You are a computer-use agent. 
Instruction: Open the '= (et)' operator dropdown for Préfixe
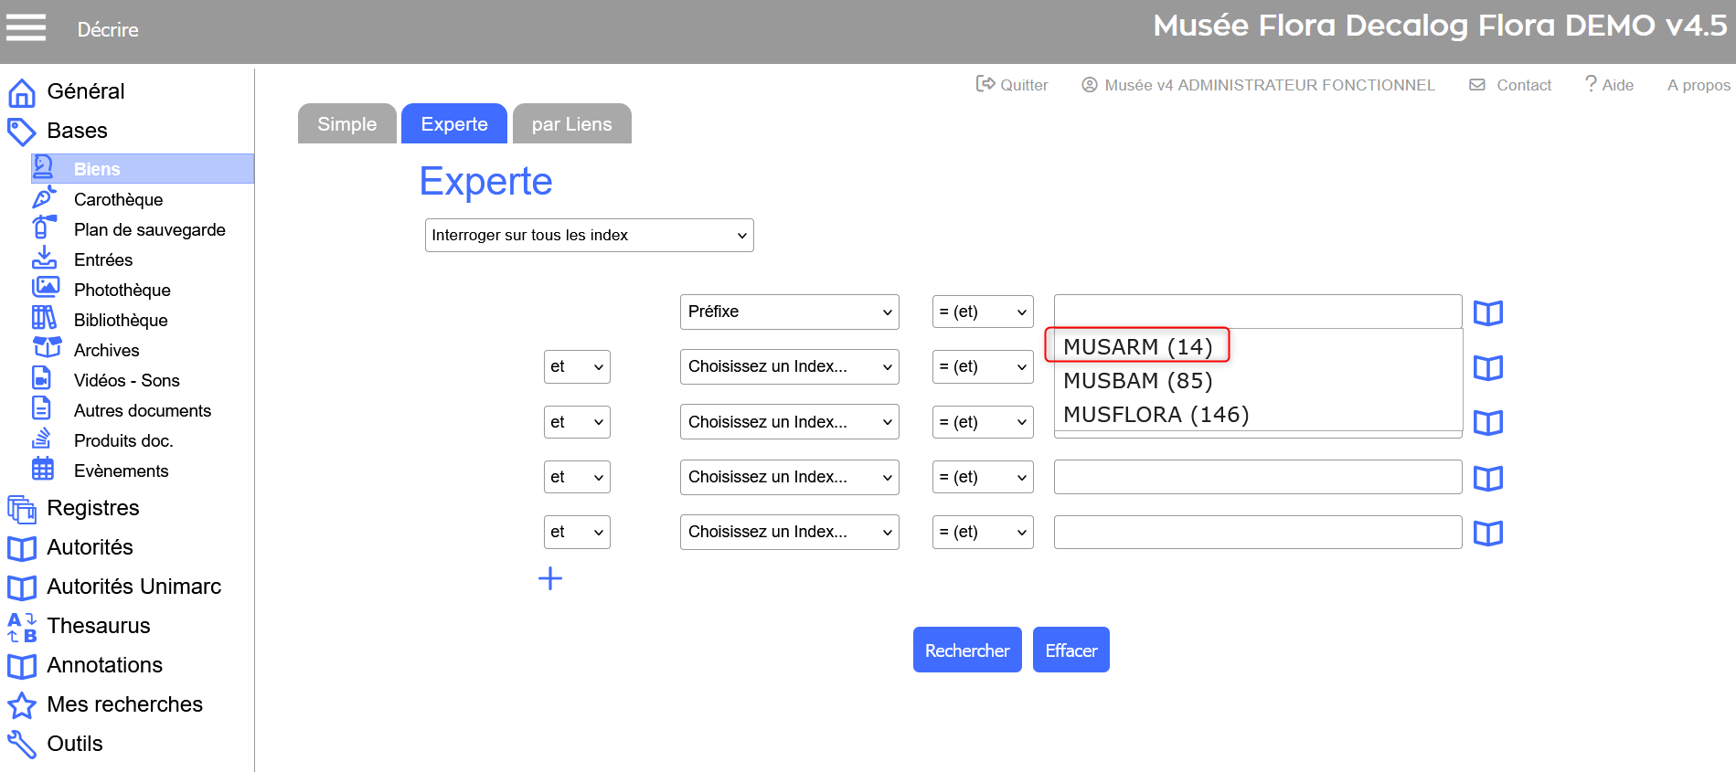(x=982, y=312)
